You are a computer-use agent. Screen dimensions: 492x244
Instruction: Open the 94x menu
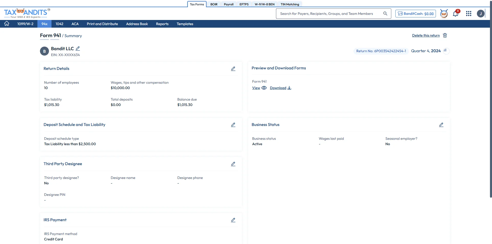(x=44, y=24)
